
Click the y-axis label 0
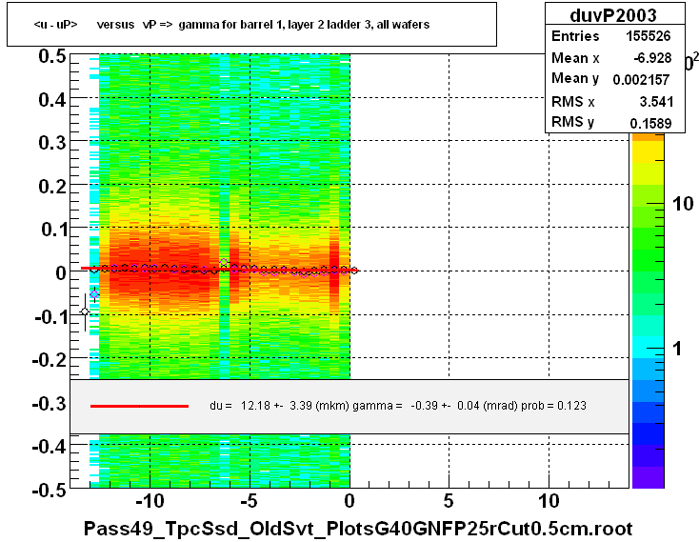61,272
